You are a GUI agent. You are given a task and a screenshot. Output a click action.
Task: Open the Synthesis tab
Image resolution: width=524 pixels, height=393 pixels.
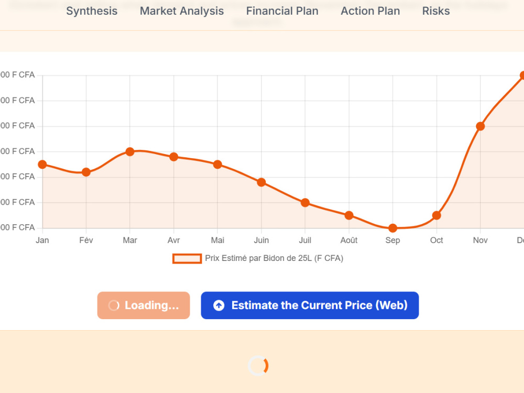[92, 11]
